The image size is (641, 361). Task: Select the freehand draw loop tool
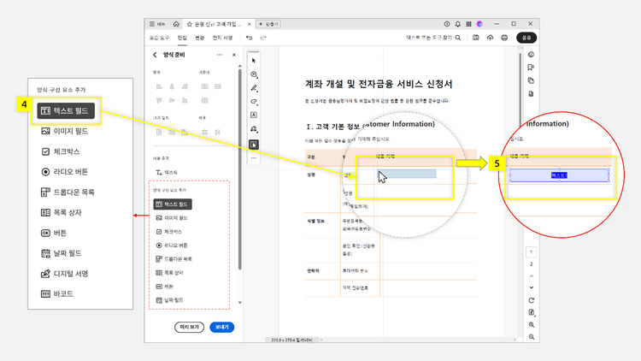[254, 102]
